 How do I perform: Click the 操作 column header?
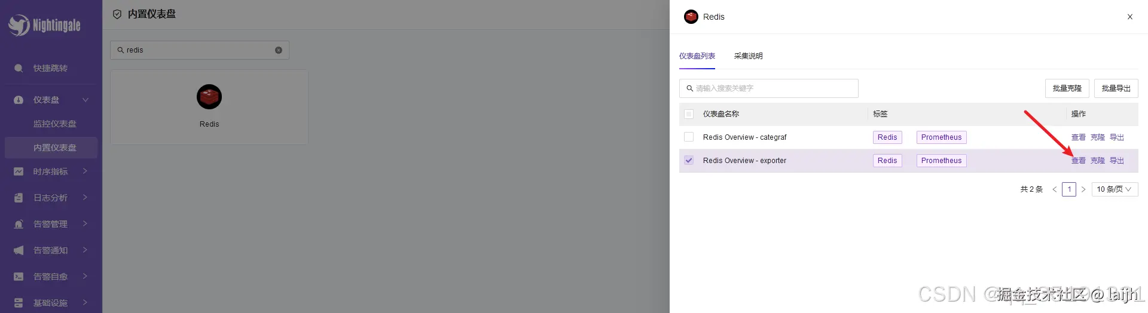click(1079, 114)
